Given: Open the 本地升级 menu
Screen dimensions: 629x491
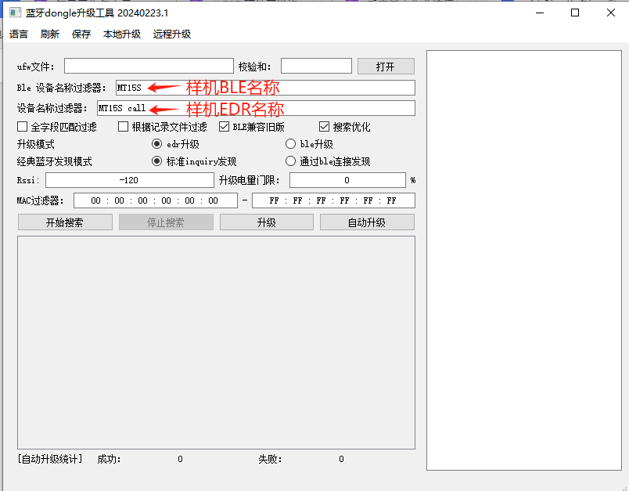Looking at the screenshot, I should pyautogui.click(x=122, y=34).
